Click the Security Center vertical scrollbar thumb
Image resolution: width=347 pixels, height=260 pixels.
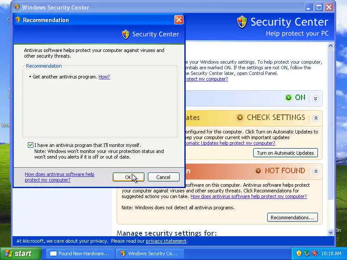(331, 124)
